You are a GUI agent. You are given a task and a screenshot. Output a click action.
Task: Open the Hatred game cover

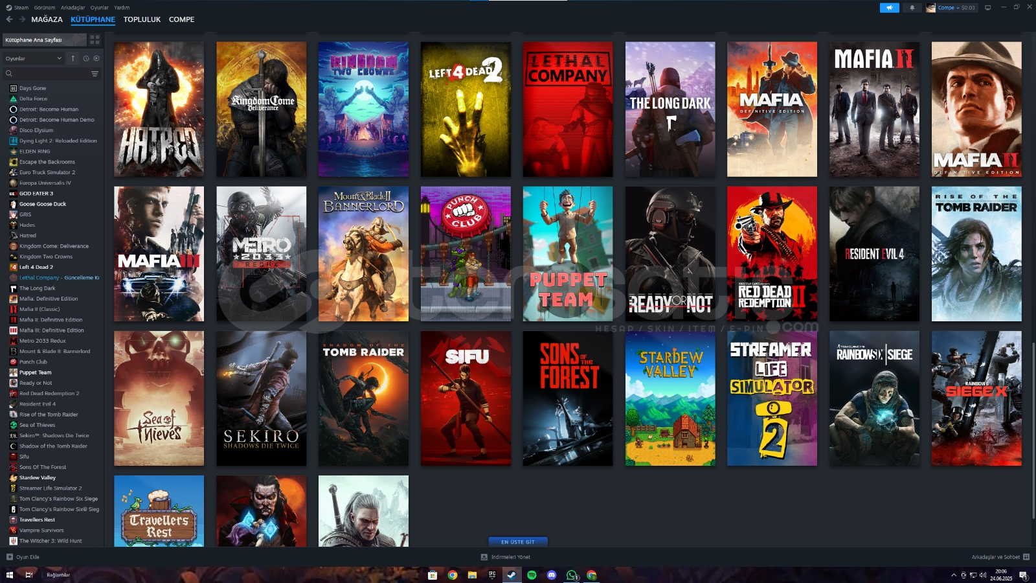(159, 109)
